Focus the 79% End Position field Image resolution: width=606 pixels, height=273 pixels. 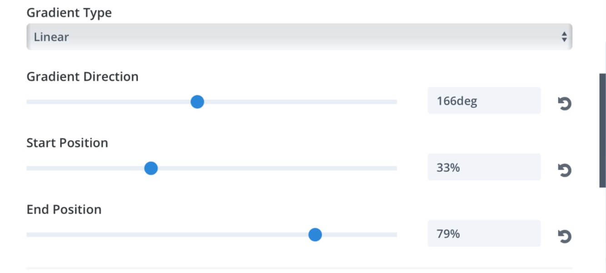(x=484, y=234)
